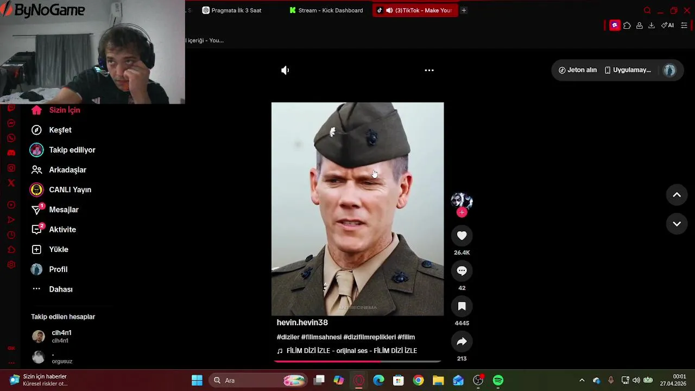Open the Sizin İçin feed
Image resolution: width=695 pixels, height=391 pixels.
point(55,110)
